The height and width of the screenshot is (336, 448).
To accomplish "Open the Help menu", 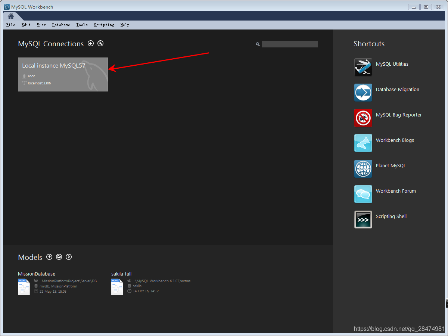I will click(x=125, y=25).
